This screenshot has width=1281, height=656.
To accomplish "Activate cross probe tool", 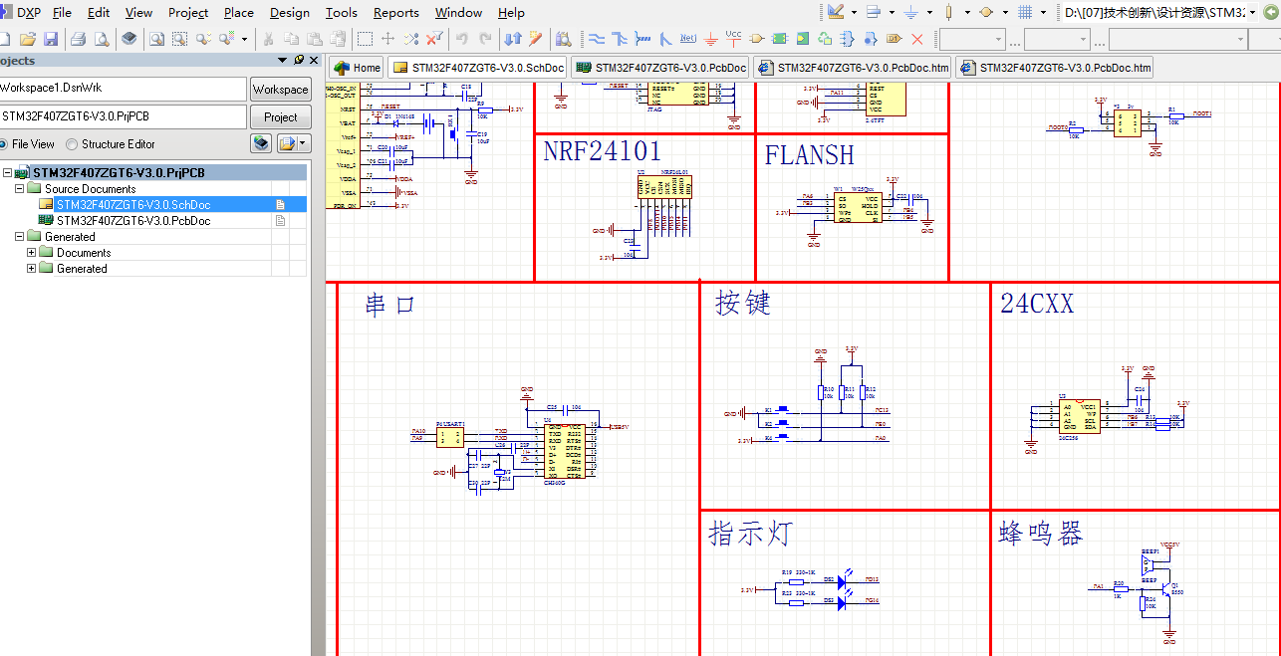I will click(535, 39).
